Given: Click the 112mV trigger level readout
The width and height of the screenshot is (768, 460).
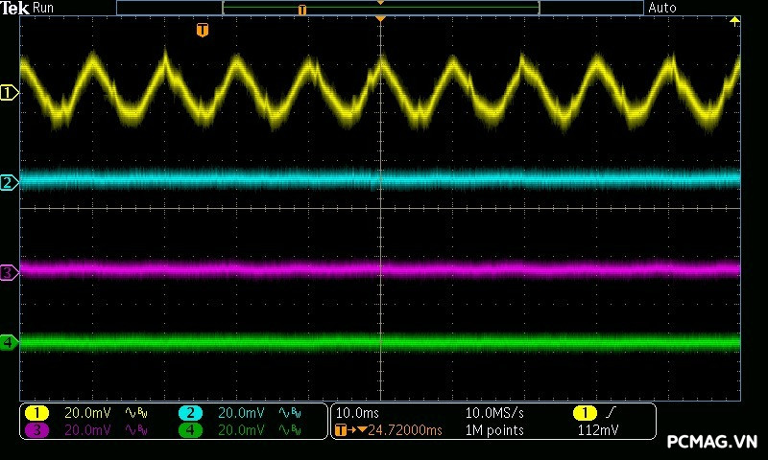Looking at the screenshot, I should click(x=598, y=430).
